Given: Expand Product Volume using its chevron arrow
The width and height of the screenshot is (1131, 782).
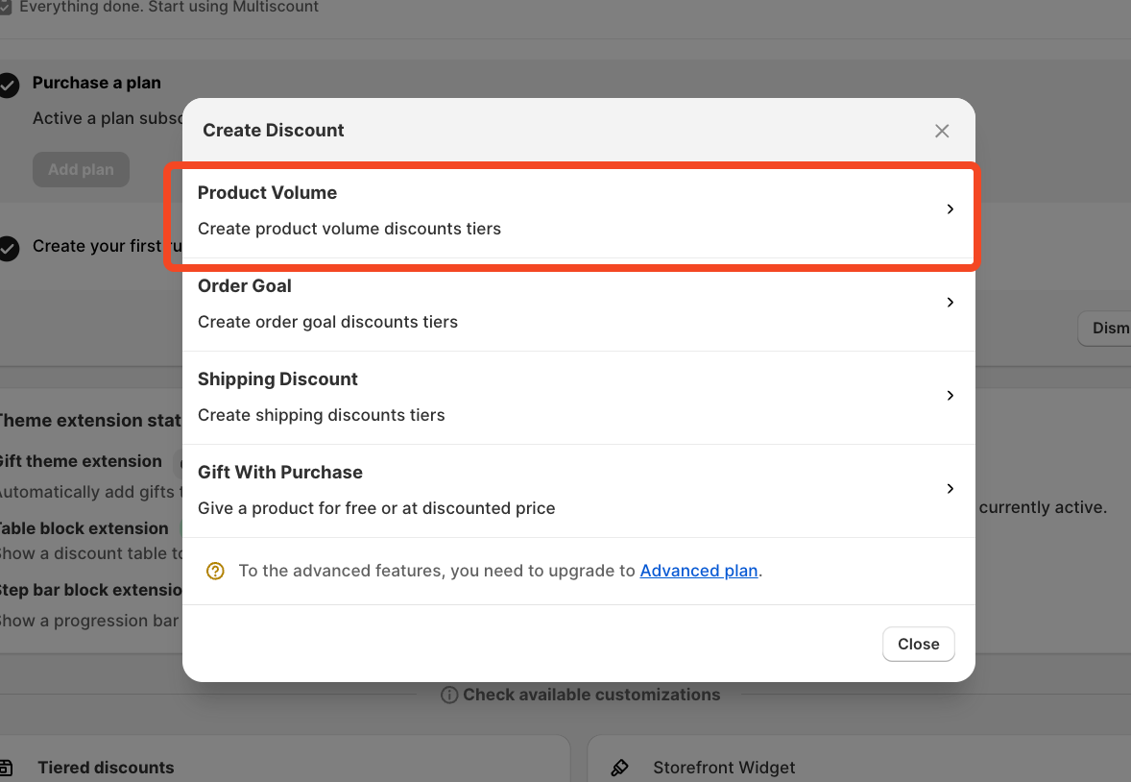Looking at the screenshot, I should [x=951, y=209].
